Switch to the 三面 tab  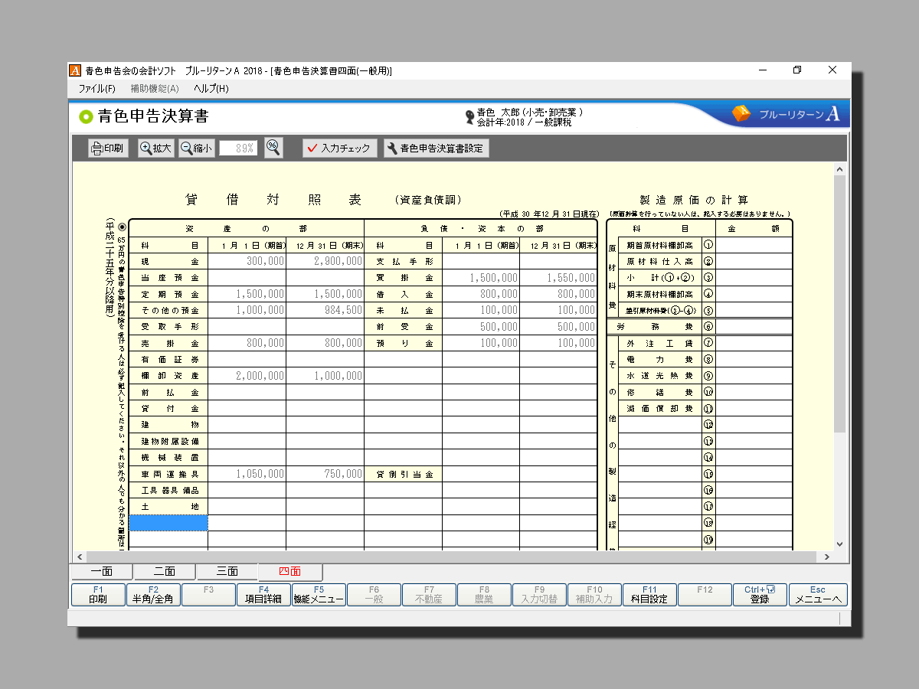click(x=227, y=572)
